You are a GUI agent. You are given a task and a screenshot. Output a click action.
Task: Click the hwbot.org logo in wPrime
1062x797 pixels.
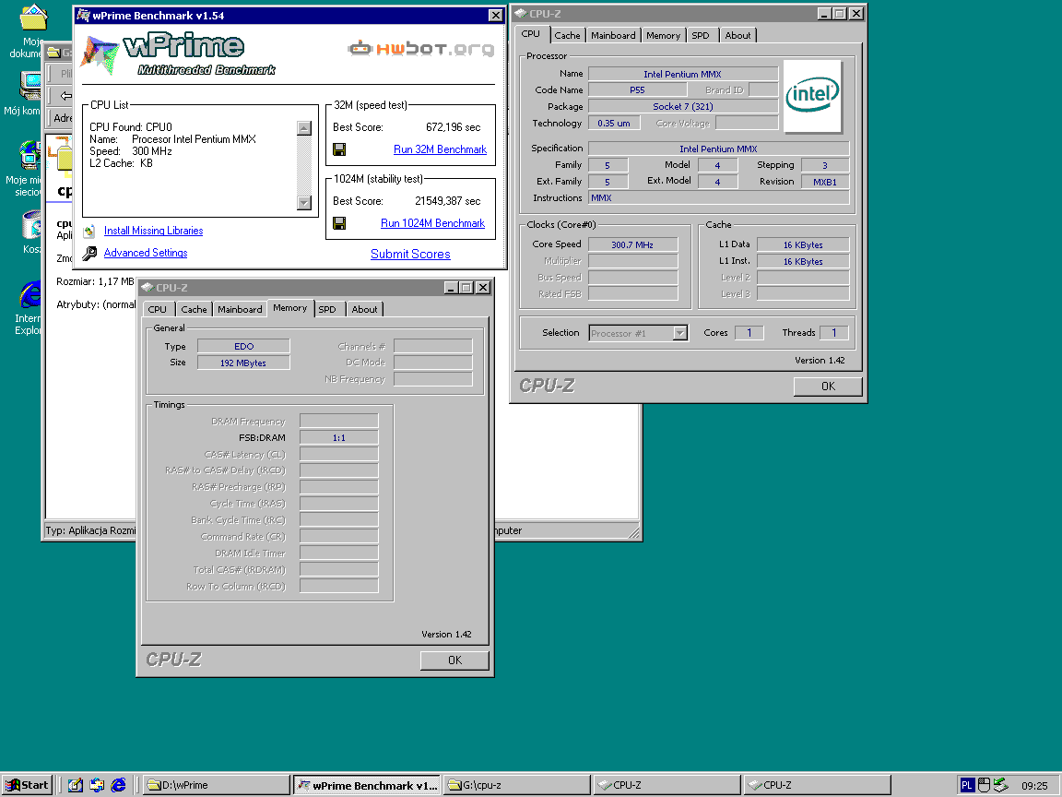click(x=421, y=49)
